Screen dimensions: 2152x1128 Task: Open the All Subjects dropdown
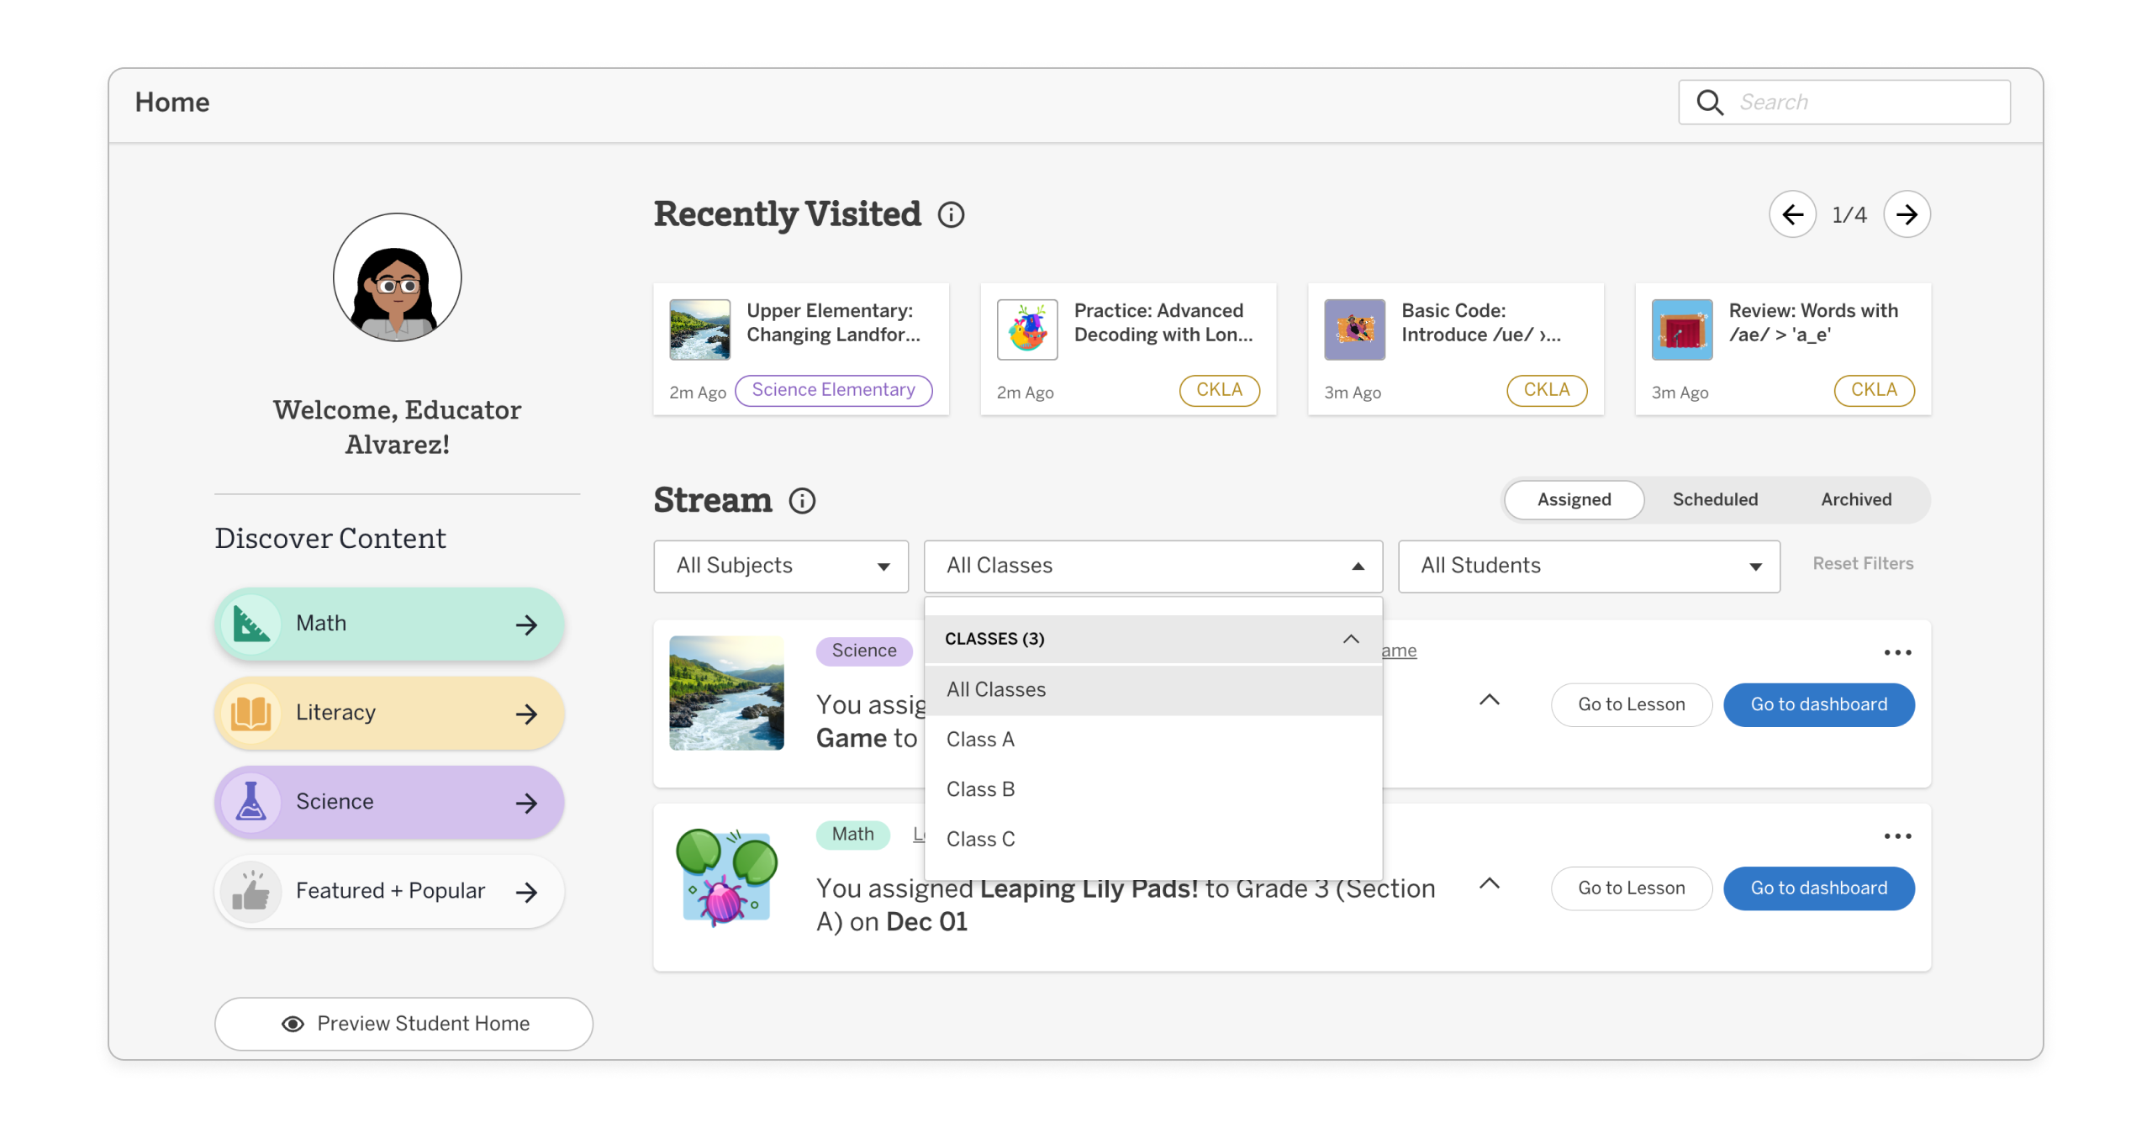[x=780, y=566]
